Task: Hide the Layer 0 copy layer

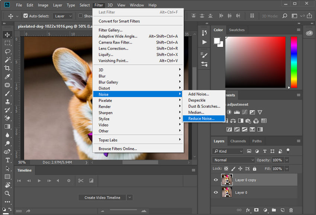Action: 216,180
